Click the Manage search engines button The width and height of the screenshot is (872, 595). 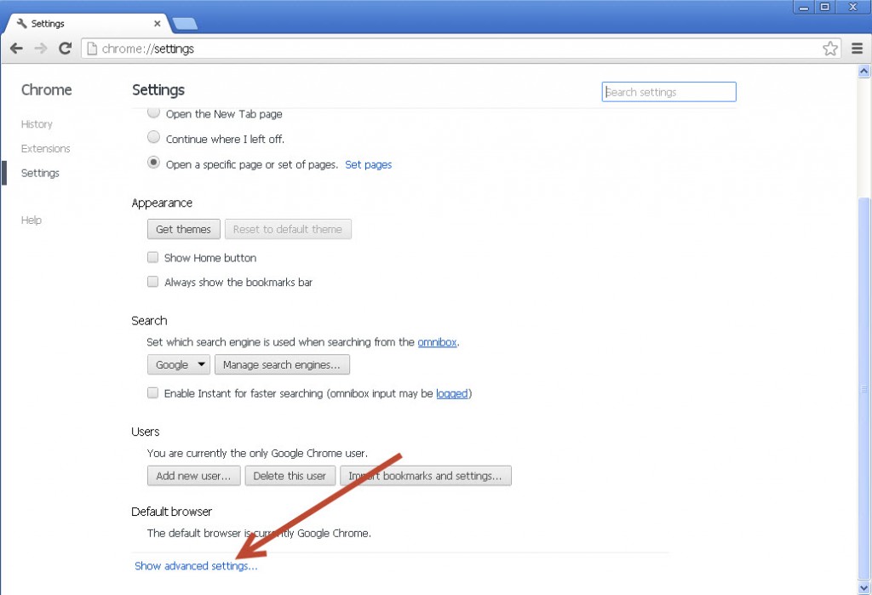tap(282, 364)
